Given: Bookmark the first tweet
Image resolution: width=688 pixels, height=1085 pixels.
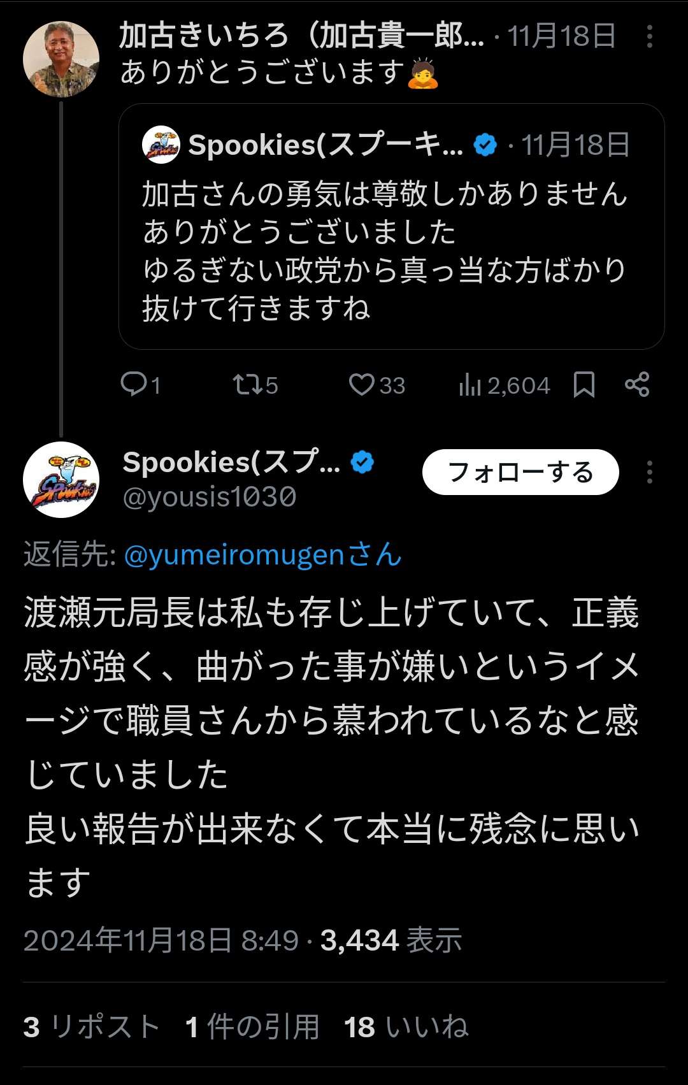Looking at the screenshot, I should pos(584,384).
